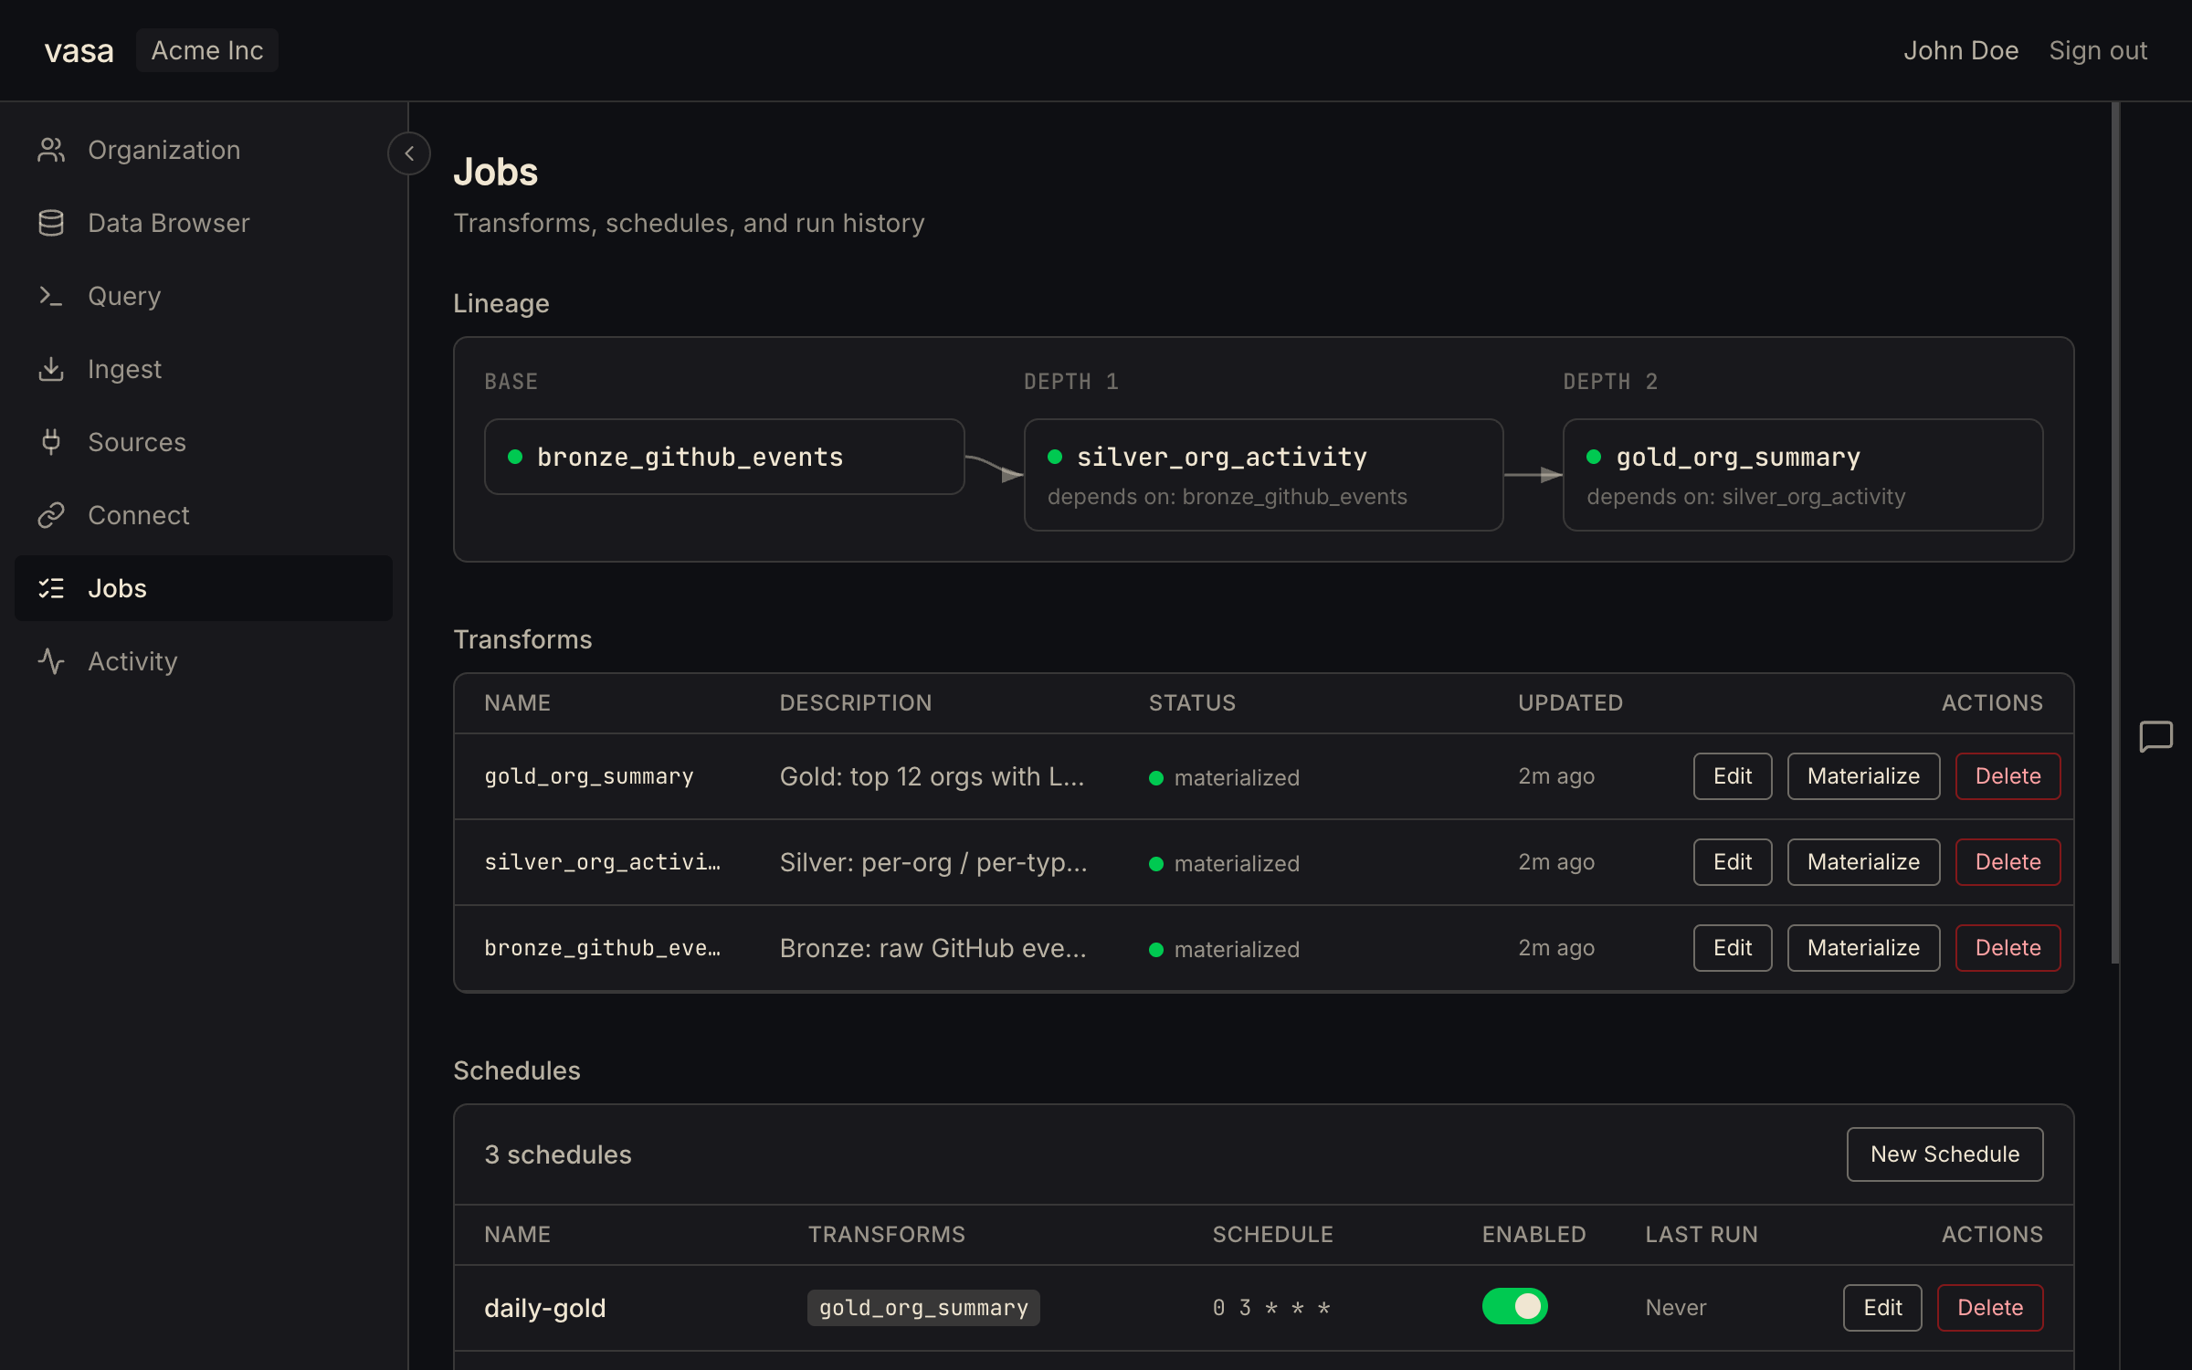
Task: Open the chat bubble icon at right edge
Action: coord(2155,736)
